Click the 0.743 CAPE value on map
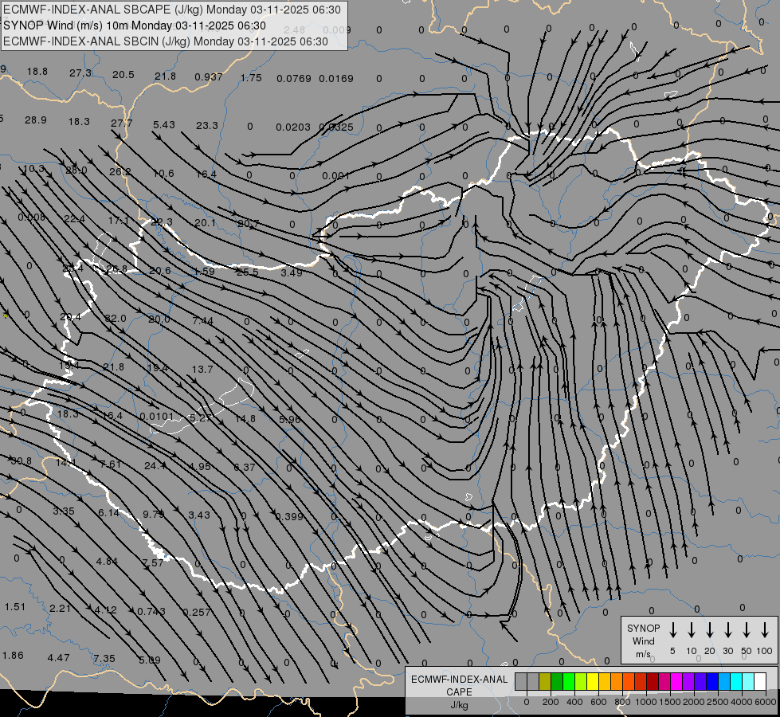This screenshot has width=780, height=717. click(x=151, y=612)
